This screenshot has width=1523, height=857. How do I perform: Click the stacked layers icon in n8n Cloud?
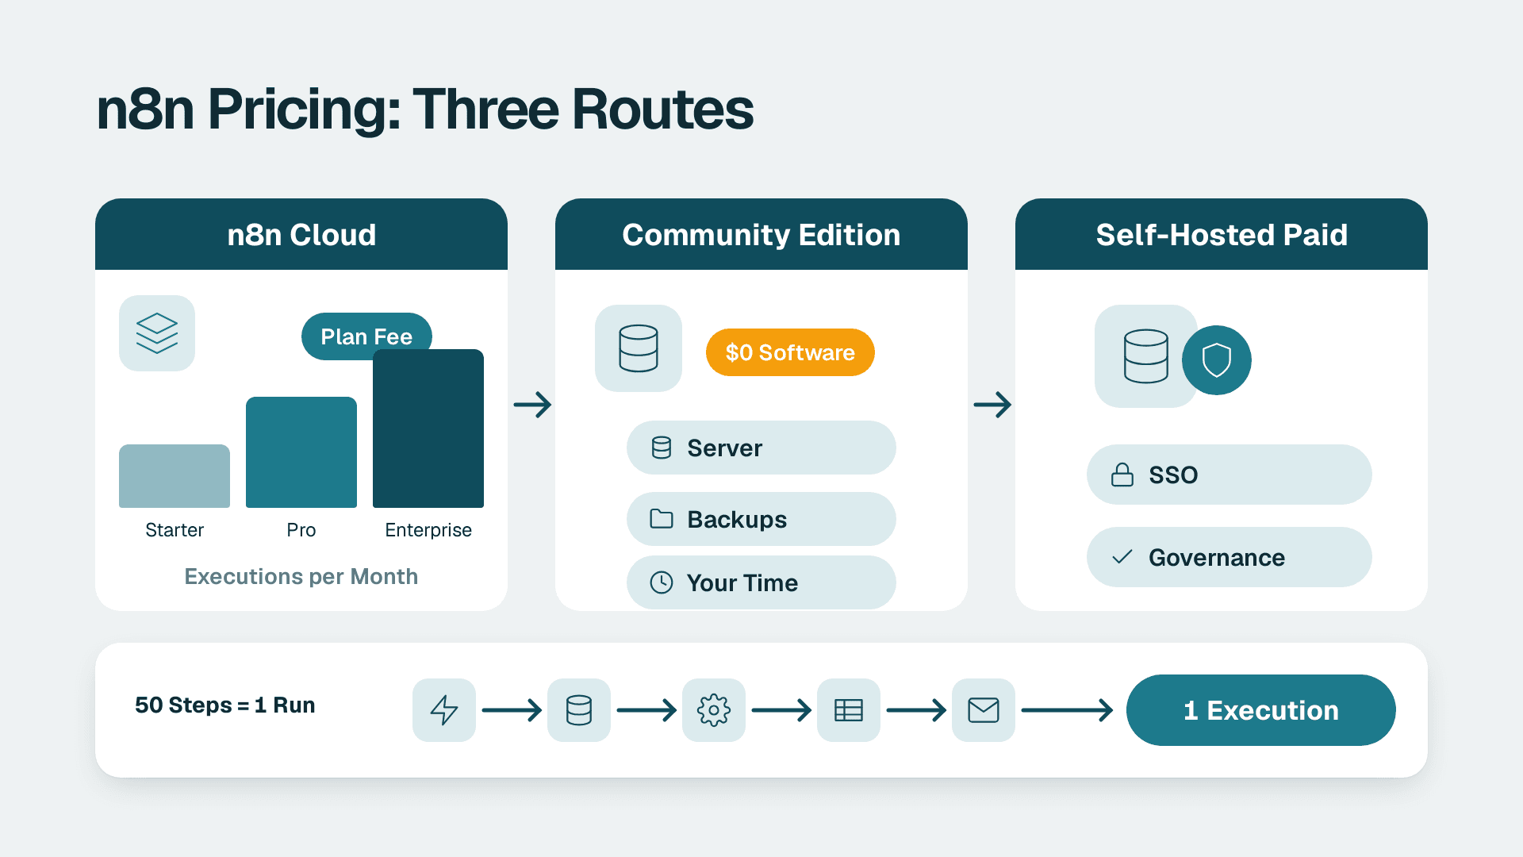pos(157,333)
